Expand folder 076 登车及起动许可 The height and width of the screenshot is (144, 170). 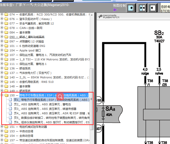coord(2,18)
